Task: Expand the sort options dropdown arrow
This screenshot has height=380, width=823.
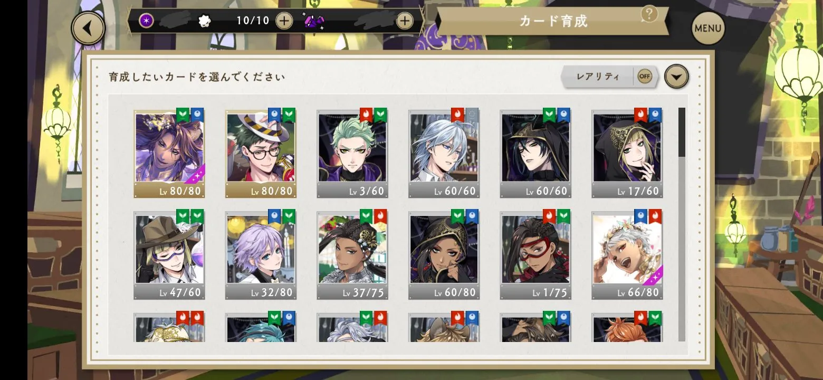Action: 676,77
